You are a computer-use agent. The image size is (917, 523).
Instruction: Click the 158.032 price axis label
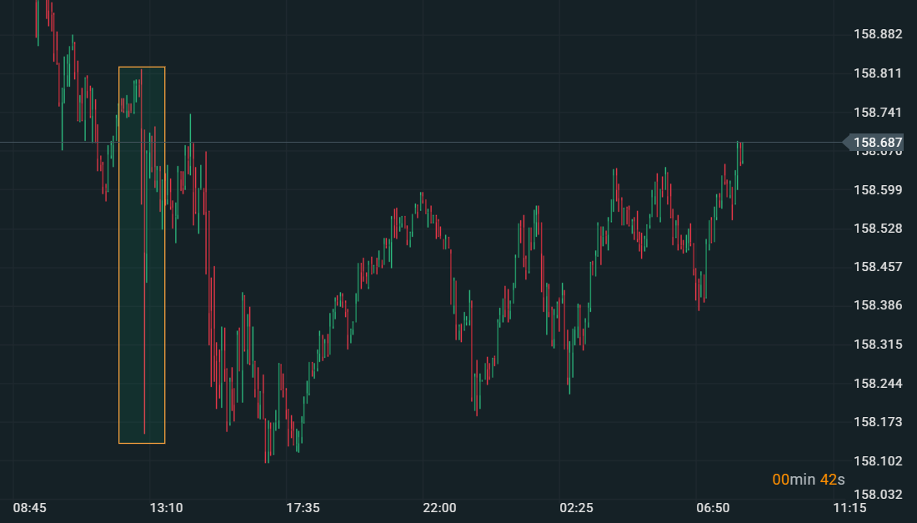[878, 495]
